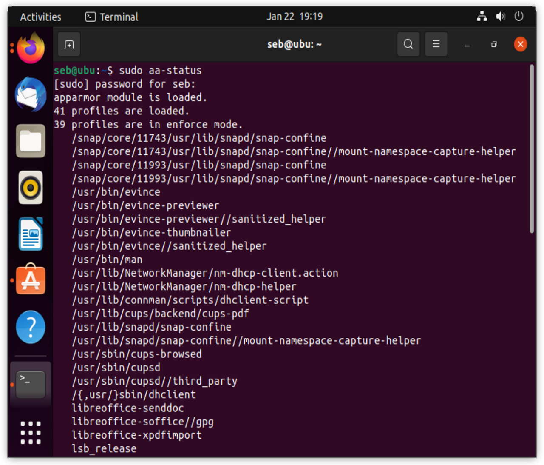Select Terminal icon in the dock
The height and width of the screenshot is (465, 544).
coord(31,384)
